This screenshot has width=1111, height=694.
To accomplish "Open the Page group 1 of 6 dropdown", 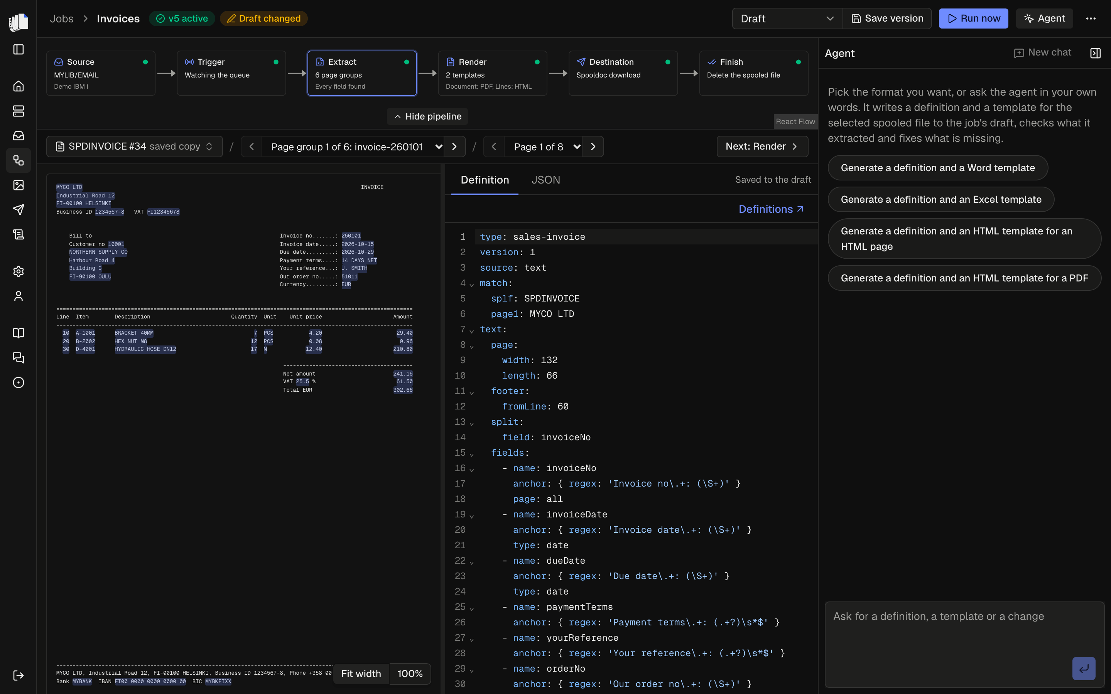I will [x=353, y=147].
